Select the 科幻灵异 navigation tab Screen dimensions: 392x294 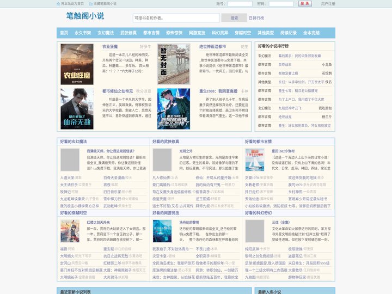(x=220, y=33)
